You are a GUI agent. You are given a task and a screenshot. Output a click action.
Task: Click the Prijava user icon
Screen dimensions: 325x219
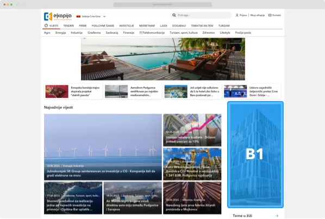pyautogui.click(x=237, y=15)
